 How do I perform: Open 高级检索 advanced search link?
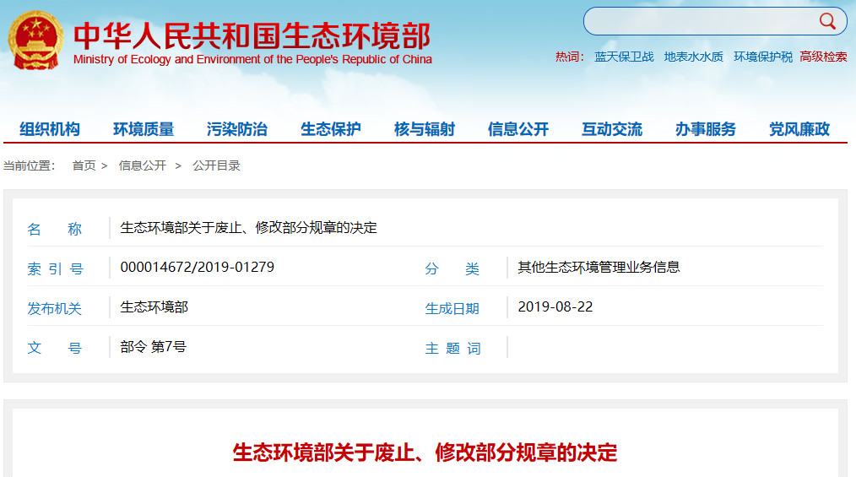pyautogui.click(x=823, y=57)
